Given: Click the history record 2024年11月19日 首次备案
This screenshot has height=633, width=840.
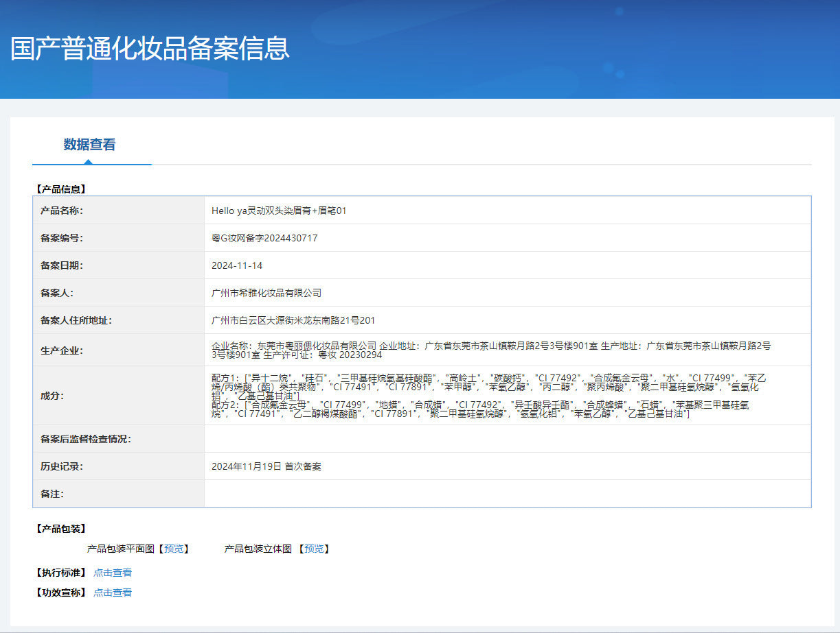Looking at the screenshot, I should (x=266, y=466).
